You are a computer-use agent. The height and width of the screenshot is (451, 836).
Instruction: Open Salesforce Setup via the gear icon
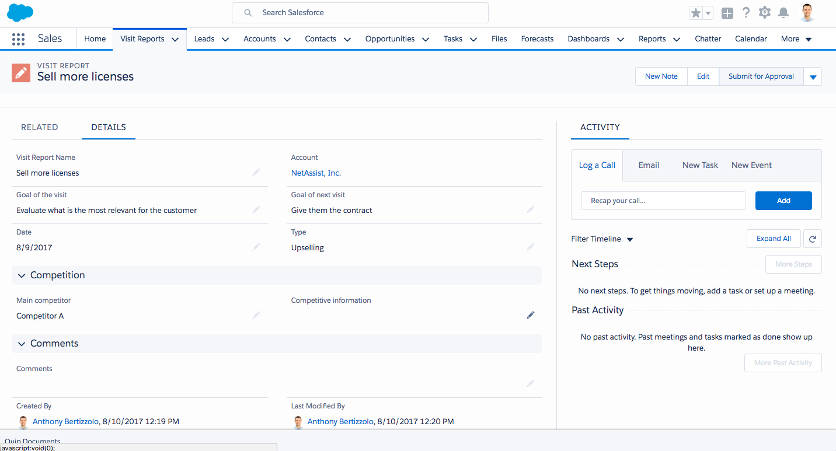765,12
